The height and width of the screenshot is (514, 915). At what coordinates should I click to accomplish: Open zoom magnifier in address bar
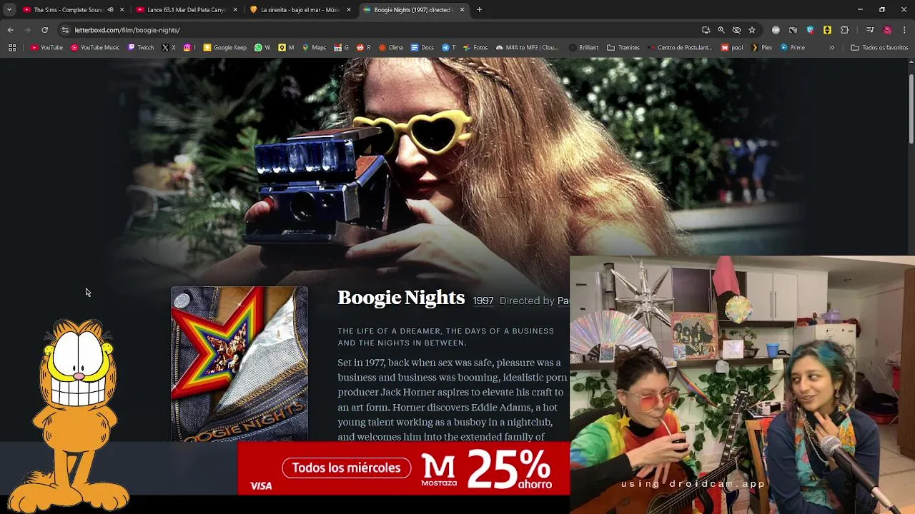721,30
